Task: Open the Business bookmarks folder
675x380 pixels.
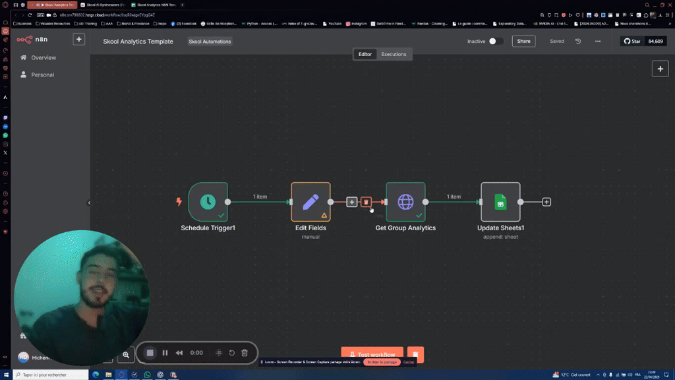Action: pyautogui.click(x=22, y=24)
